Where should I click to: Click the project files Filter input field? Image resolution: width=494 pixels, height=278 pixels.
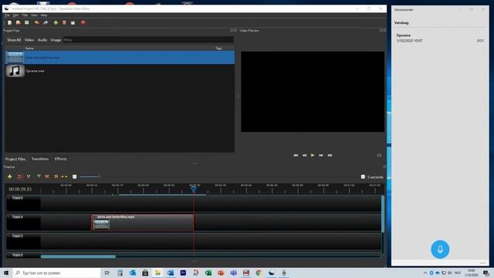pyautogui.click(x=148, y=40)
